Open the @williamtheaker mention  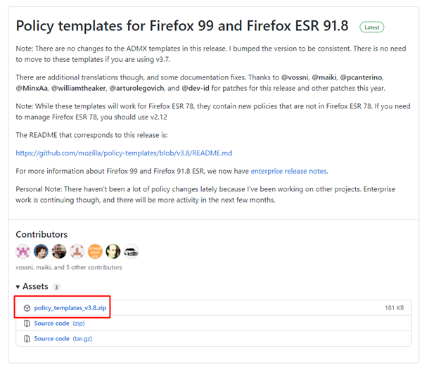pos(78,89)
